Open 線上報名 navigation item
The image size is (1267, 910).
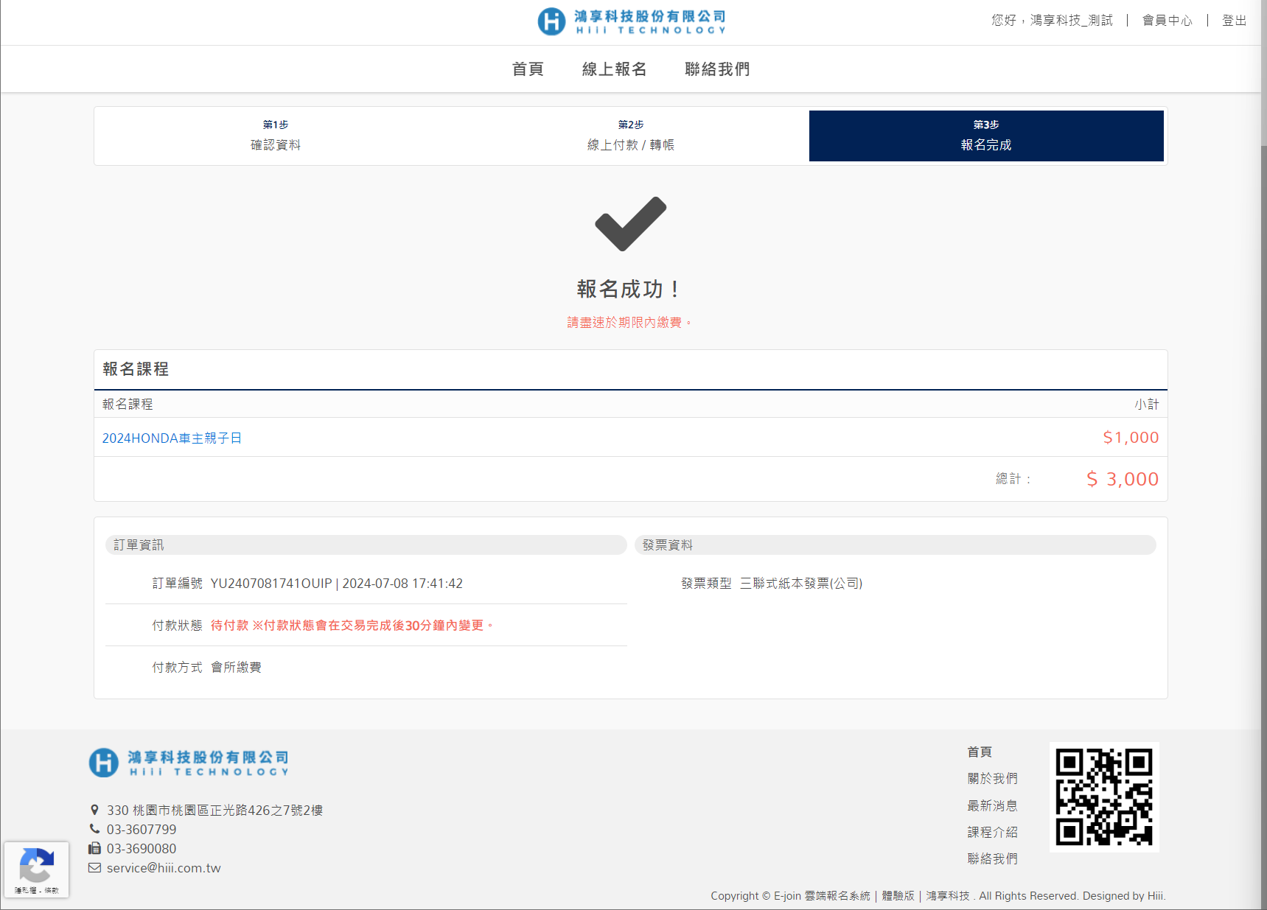(614, 69)
